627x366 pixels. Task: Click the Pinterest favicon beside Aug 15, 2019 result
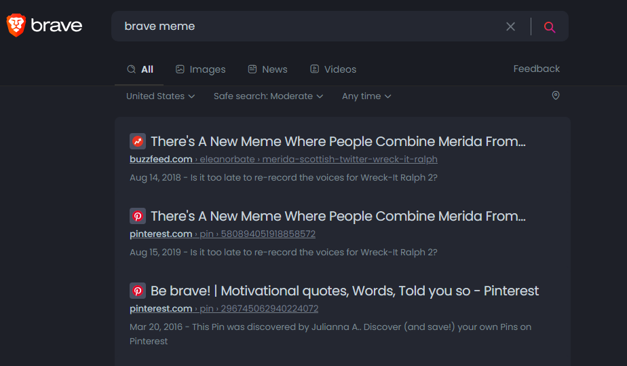coord(138,216)
